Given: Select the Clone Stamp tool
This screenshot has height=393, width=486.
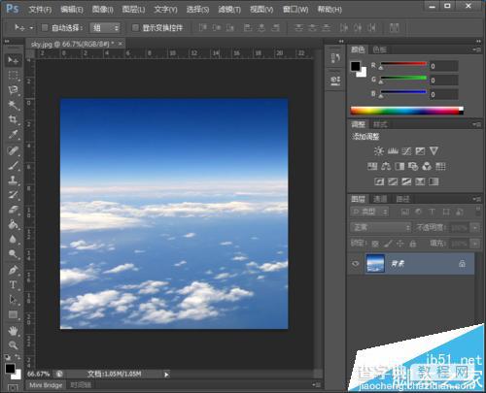Looking at the screenshot, I should pos(14,180).
